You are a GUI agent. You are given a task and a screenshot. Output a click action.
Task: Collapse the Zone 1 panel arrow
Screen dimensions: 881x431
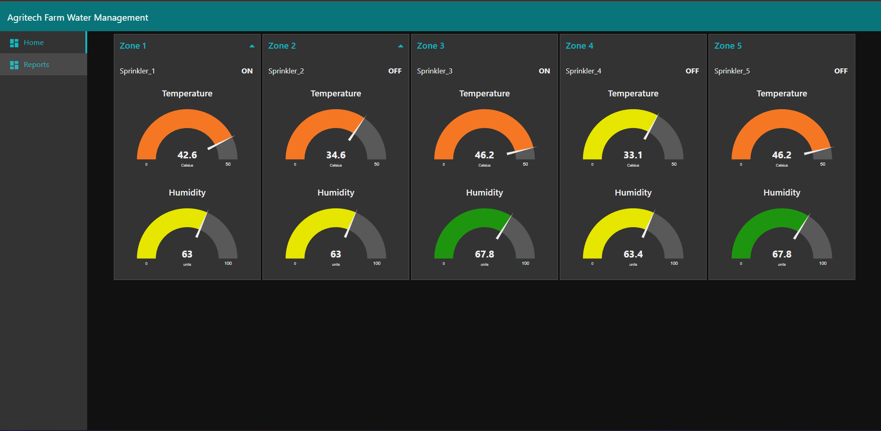pos(252,46)
